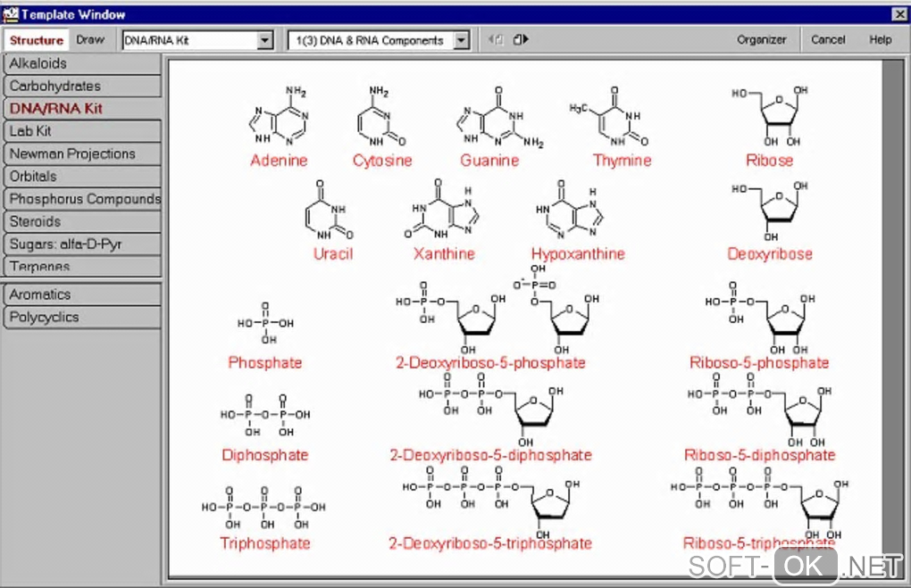Choose the Steroids category
The image size is (911, 588).
pyautogui.click(x=82, y=222)
